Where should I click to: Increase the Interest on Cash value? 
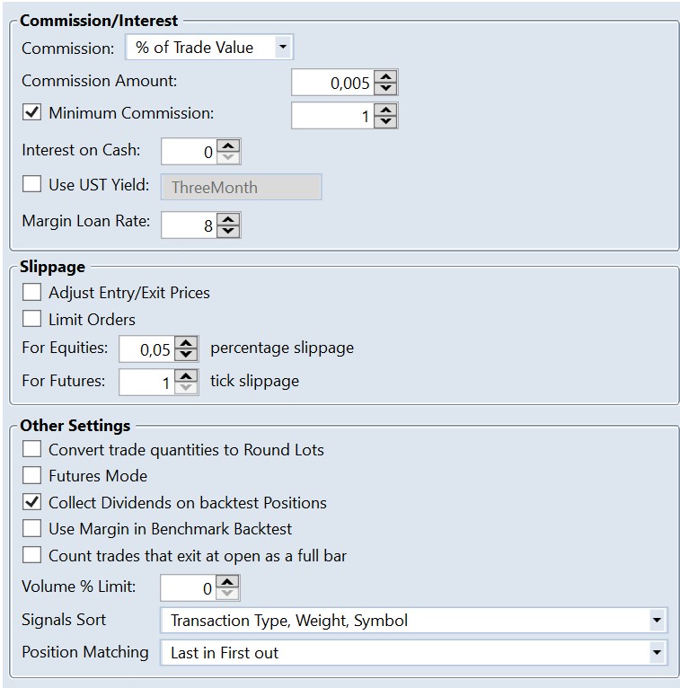[228, 146]
